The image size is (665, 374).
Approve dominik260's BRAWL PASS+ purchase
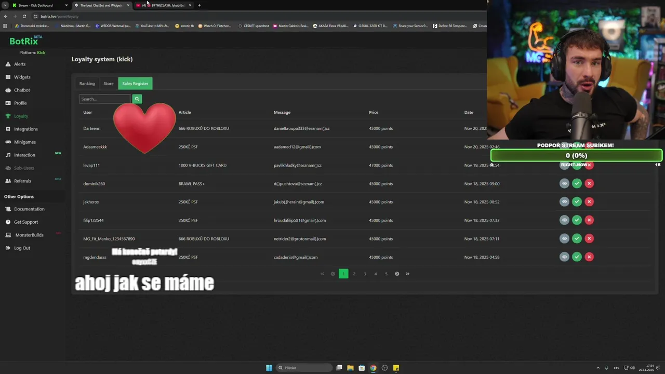click(x=577, y=183)
